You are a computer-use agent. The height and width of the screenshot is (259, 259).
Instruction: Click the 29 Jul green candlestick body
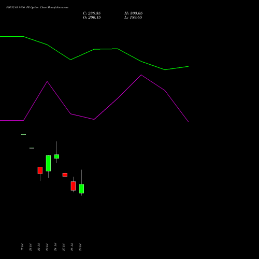[81, 189]
